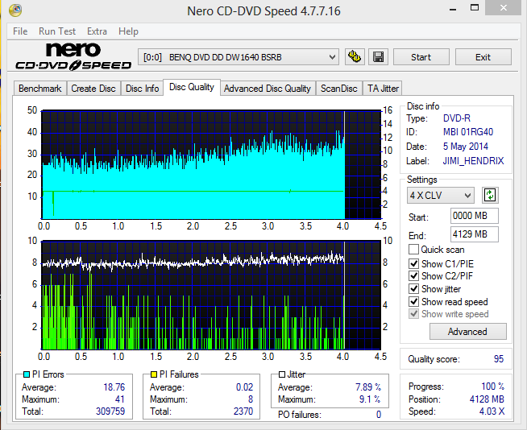Click the white Jitter color swatch
The width and height of the screenshot is (527, 430).
[282, 374]
